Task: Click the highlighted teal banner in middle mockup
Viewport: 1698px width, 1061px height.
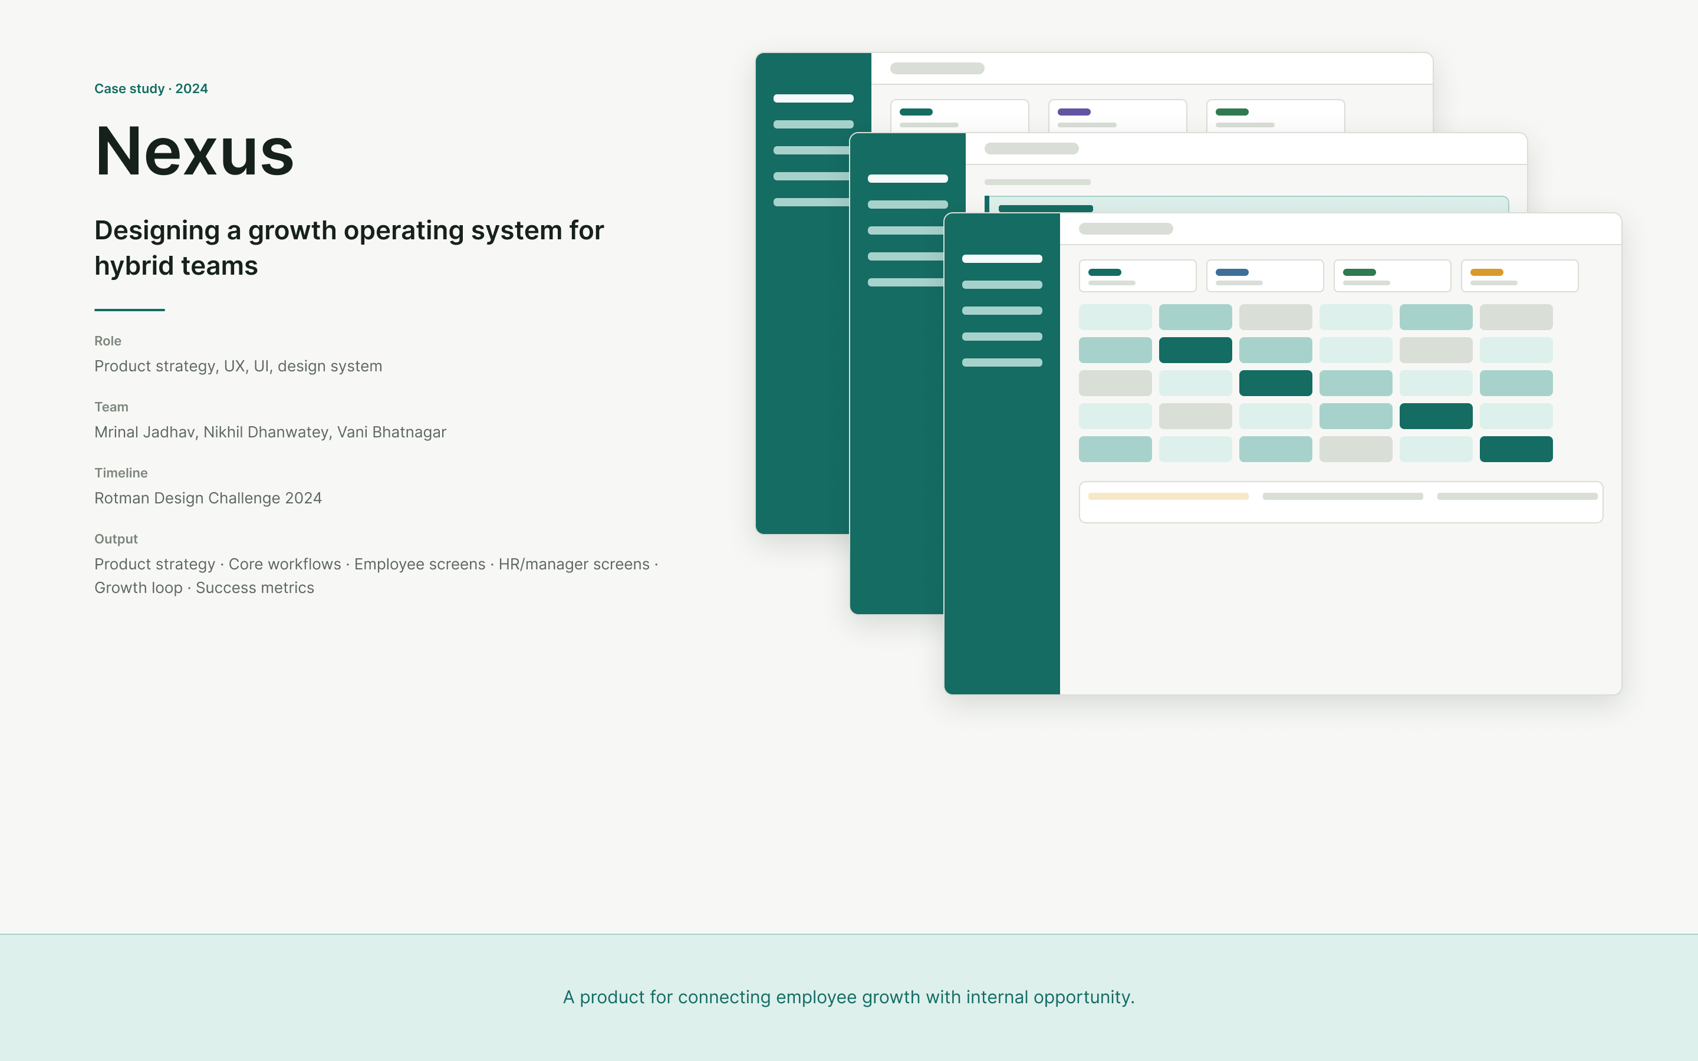Action: tap(1246, 204)
